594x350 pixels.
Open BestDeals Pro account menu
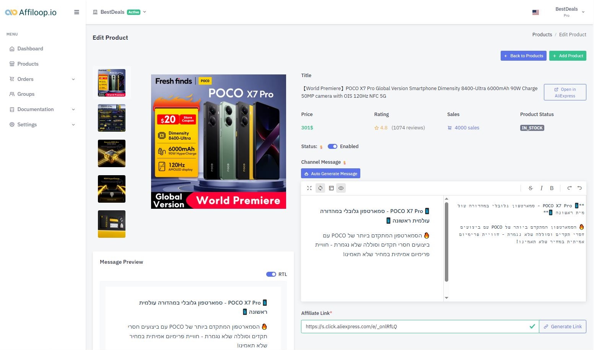(x=570, y=12)
